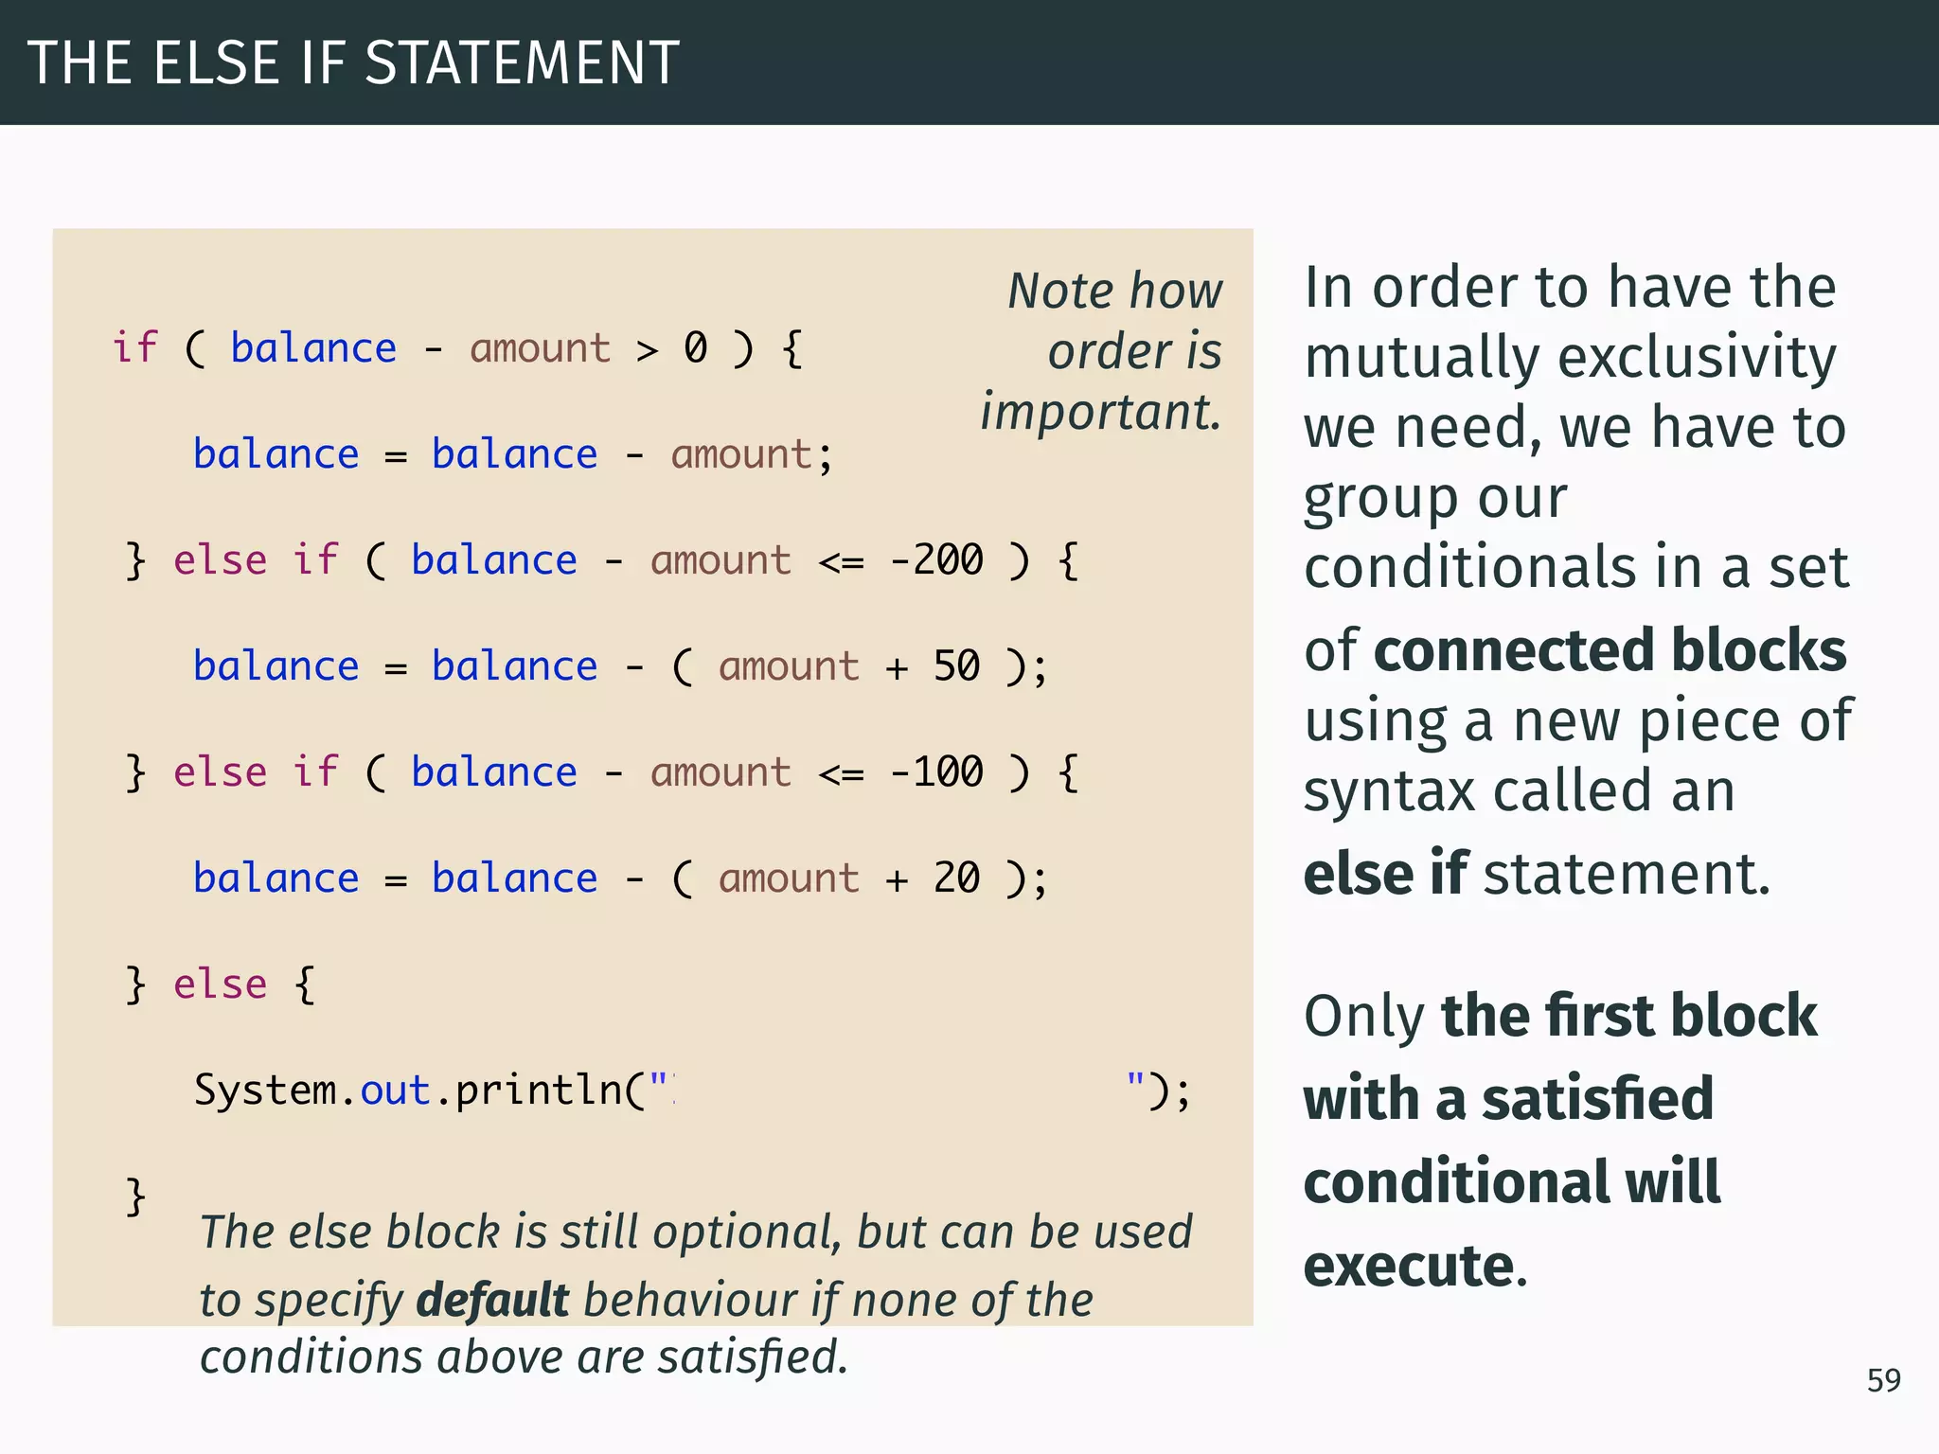Click the line 'The else block is still optional'

(696, 1232)
